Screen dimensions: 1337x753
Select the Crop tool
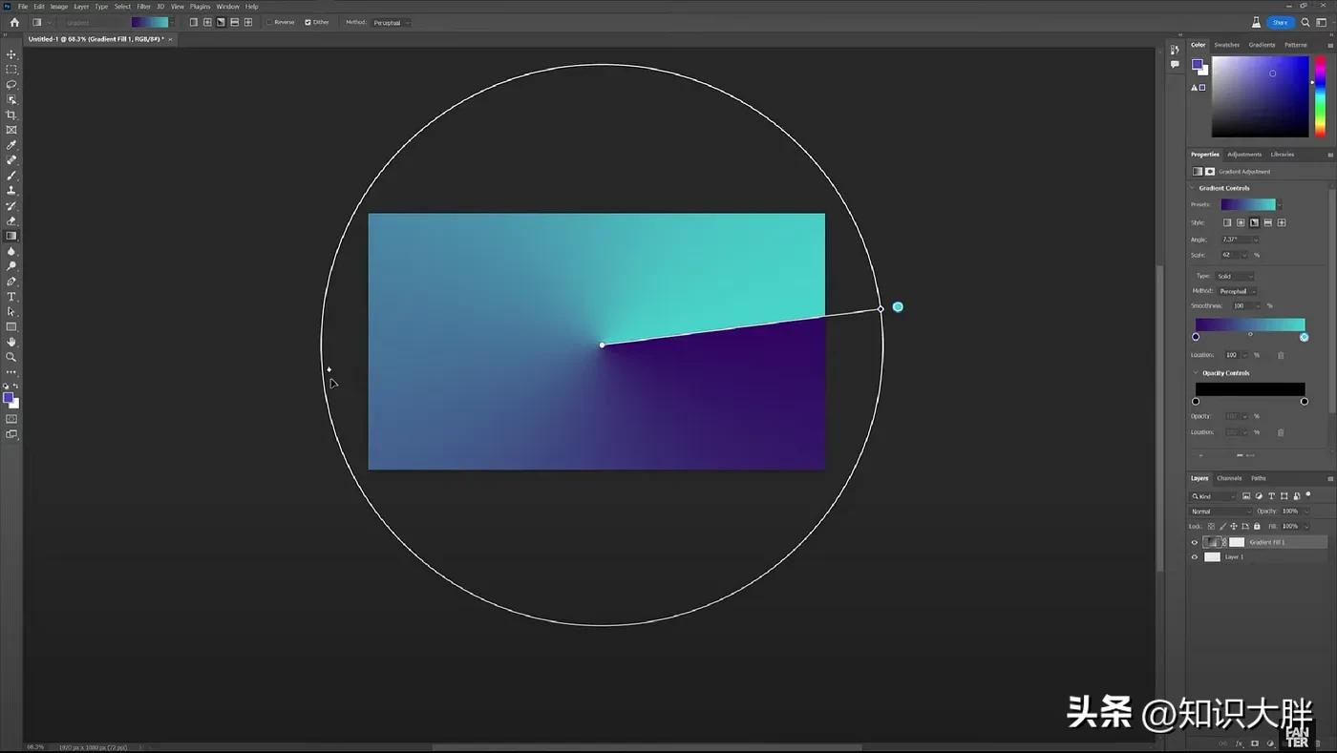tap(11, 115)
